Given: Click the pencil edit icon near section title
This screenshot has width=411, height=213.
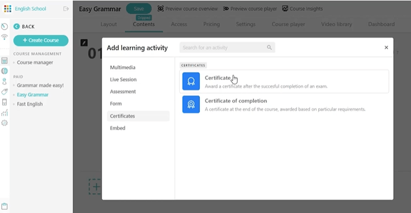Looking at the screenshot, I should click(x=84, y=42).
